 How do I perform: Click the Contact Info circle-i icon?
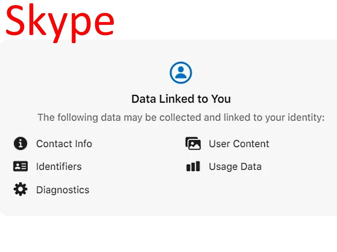(20, 143)
